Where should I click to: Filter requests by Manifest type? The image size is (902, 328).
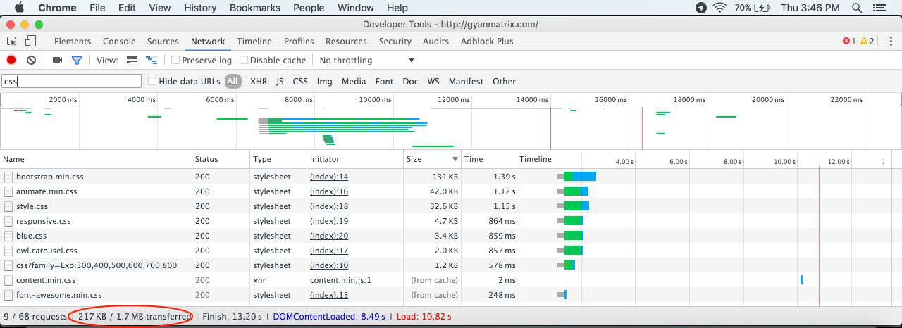coord(466,81)
